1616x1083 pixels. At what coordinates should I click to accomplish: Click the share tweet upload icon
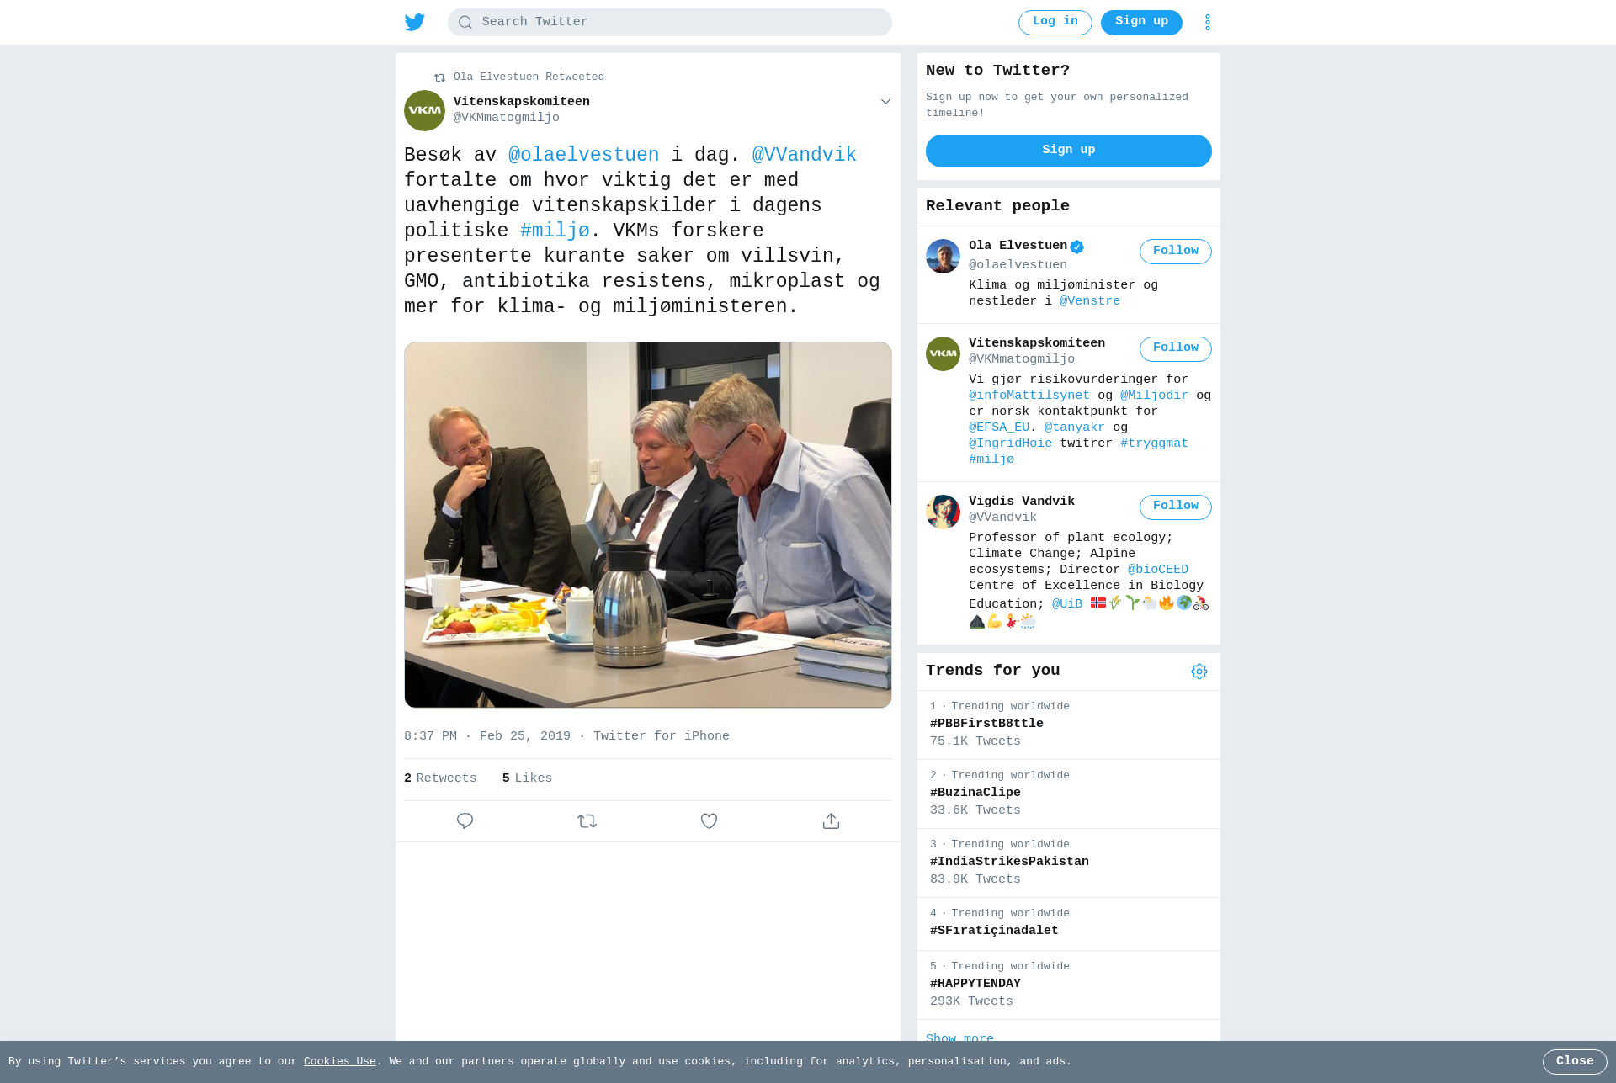(831, 820)
